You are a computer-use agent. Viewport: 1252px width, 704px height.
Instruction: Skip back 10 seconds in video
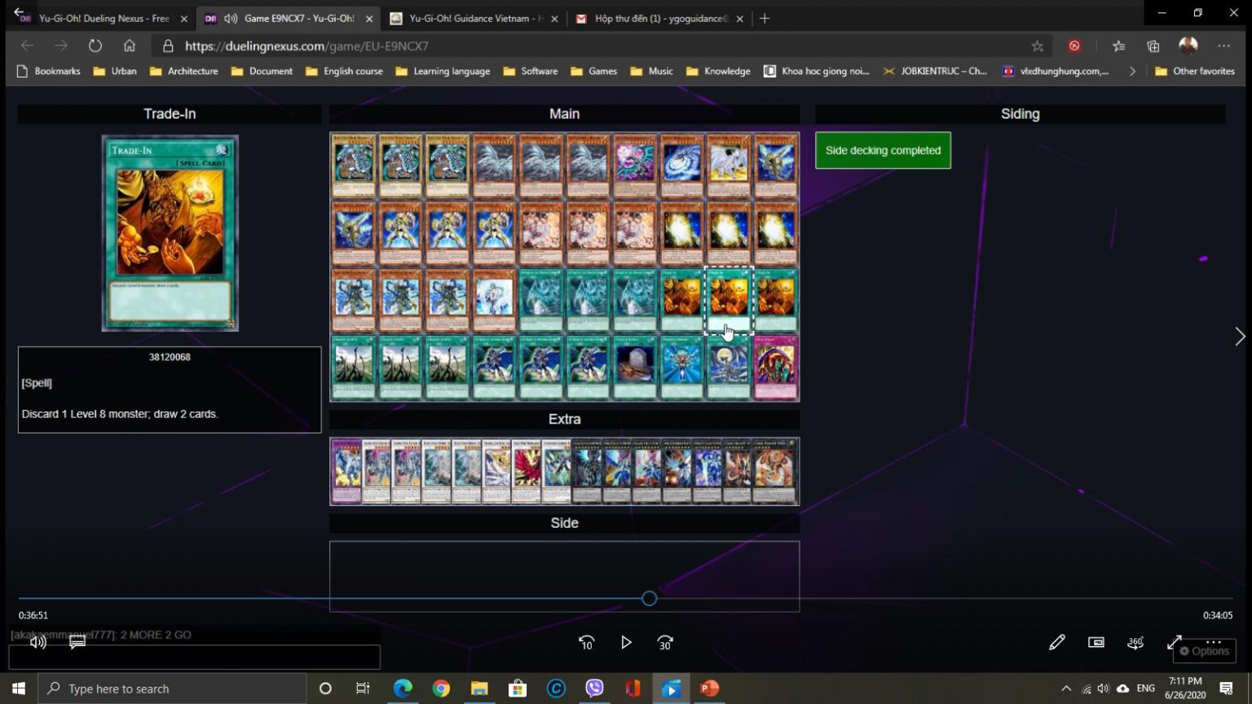586,643
